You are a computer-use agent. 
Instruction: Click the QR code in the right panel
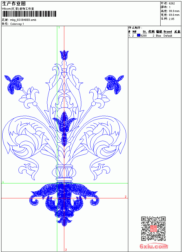coord(153,228)
